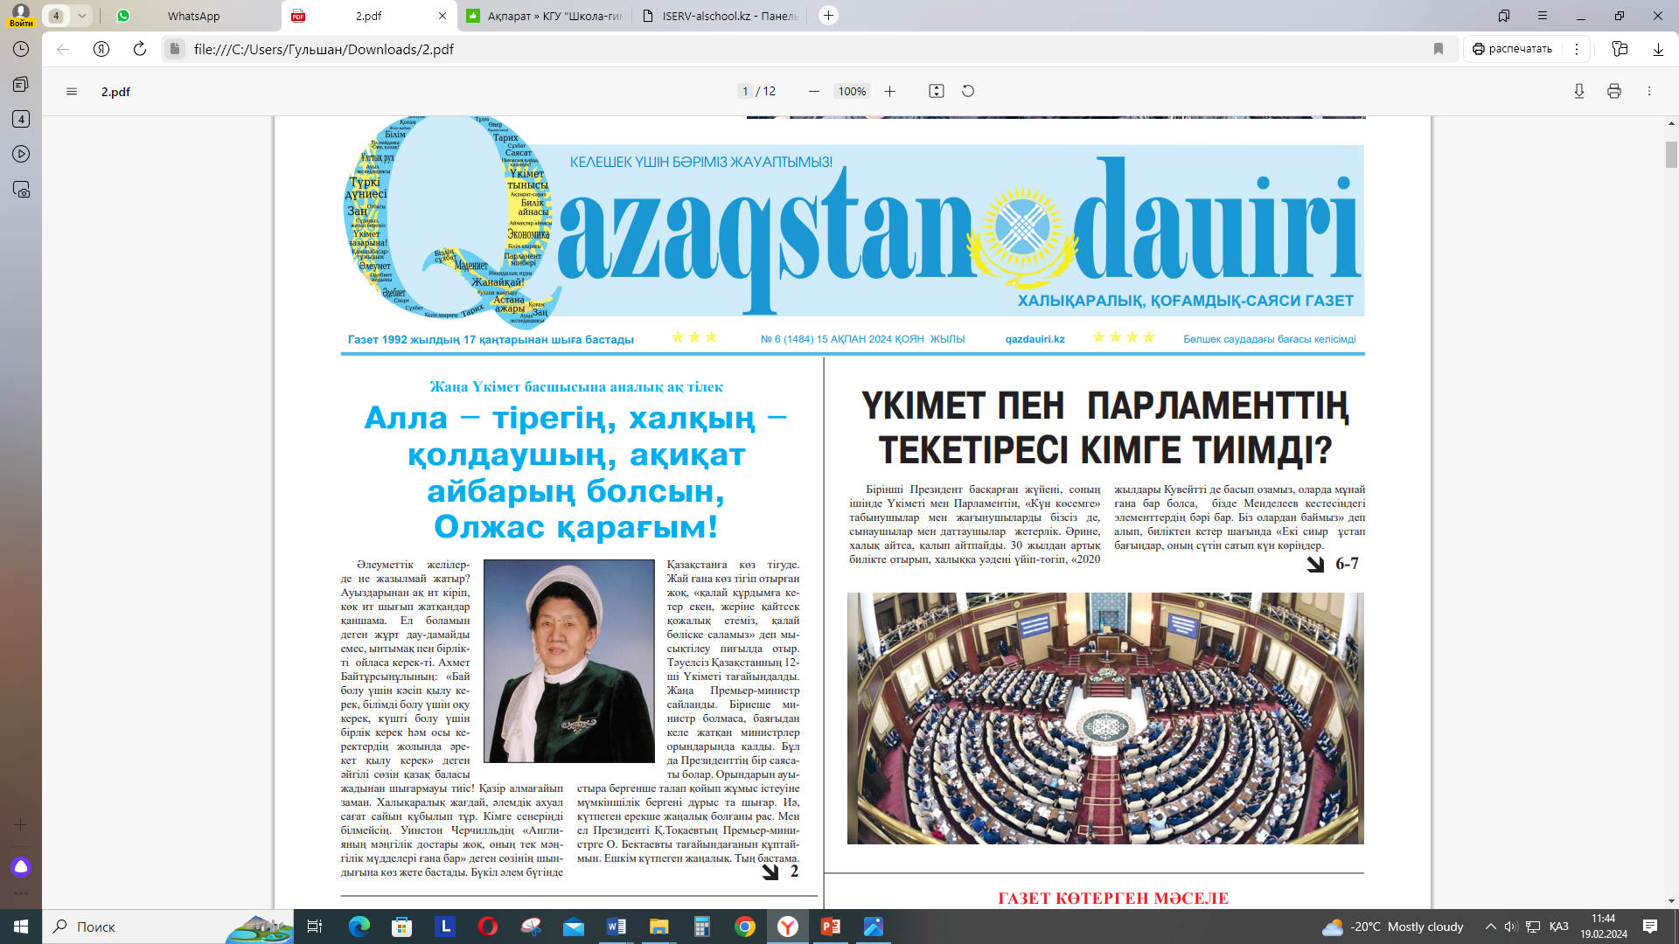Open the Windows Start menu
Viewport: 1679px width, 944px height.
coord(21,927)
